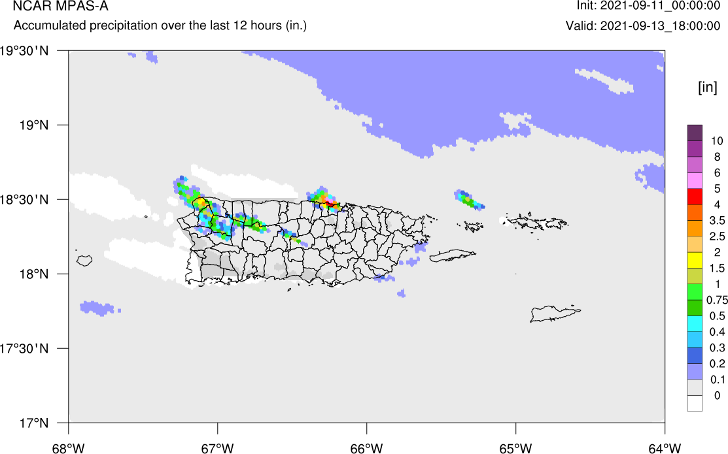Click the "Init: 2021-09-11_00:00:00" timestamp

point(648,6)
